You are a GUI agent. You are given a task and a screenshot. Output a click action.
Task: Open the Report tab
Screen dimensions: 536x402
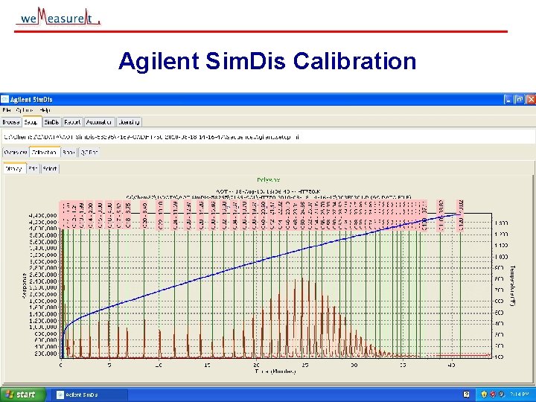[72, 122]
